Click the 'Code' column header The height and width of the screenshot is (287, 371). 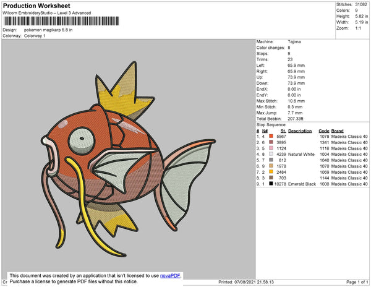(x=323, y=131)
